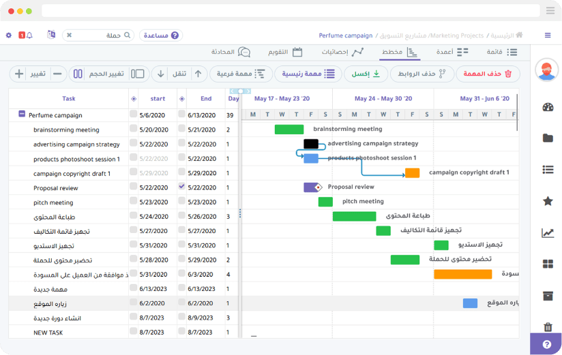This screenshot has width=562, height=355.
Task: Add a مهمة رئيسية main task
Action: (x=308, y=74)
